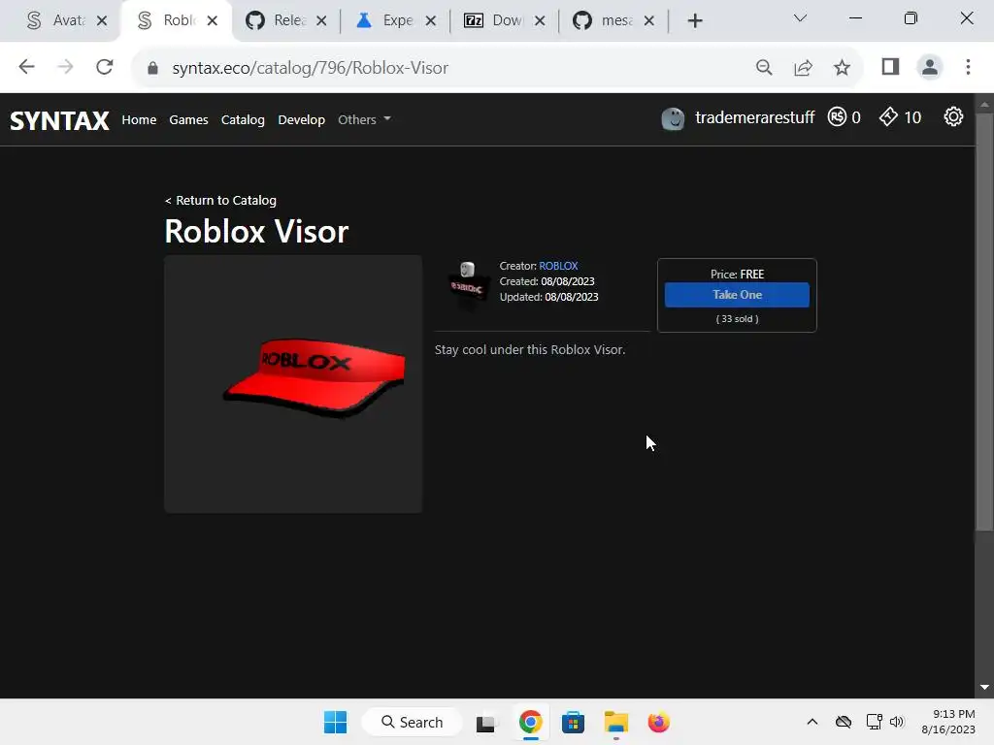
Task: Open the browser side panel
Action: click(x=891, y=67)
